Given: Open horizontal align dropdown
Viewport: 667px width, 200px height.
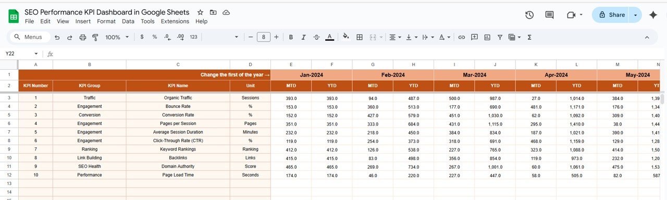Looking at the screenshot, I should pyautogui.click(x=396, y=37).
